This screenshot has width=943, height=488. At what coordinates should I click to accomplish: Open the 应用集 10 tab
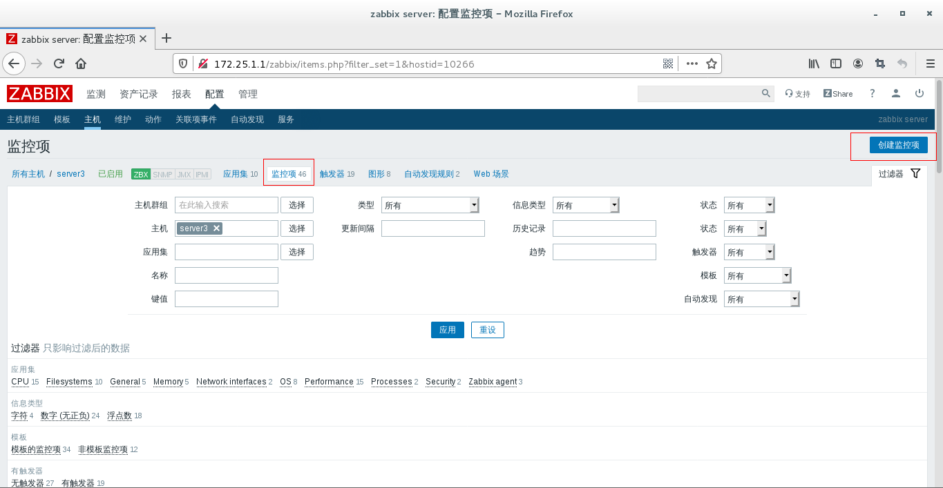240,174
